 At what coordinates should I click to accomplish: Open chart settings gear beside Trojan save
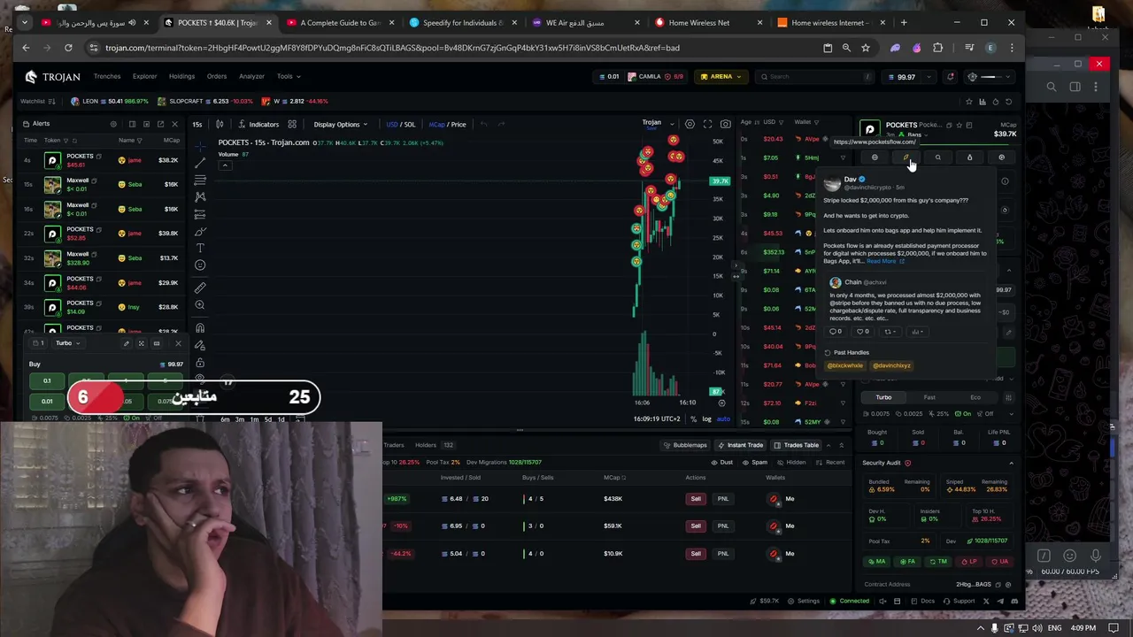[690, 124]
